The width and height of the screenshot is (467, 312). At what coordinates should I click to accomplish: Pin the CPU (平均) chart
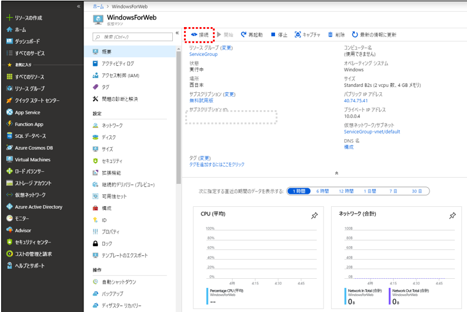tap(314, 215)
